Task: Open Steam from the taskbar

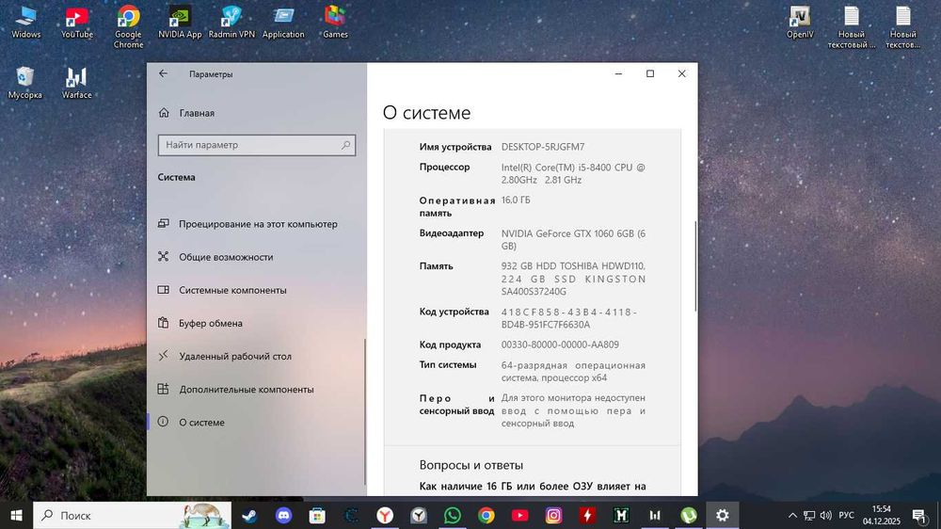Action: [249, 515]
